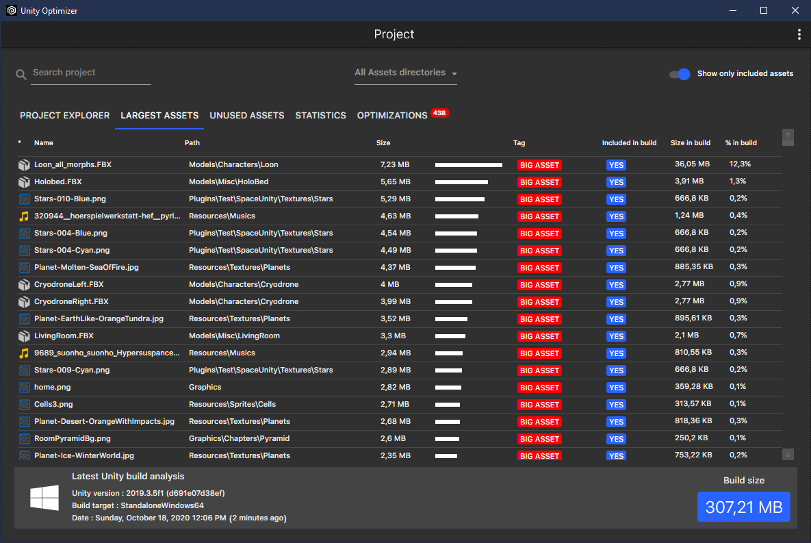811x543 pixels.
Task: Select file name Planet-Desert-OrangeWithImpacts.jpg
Action: tap(104, 421)
